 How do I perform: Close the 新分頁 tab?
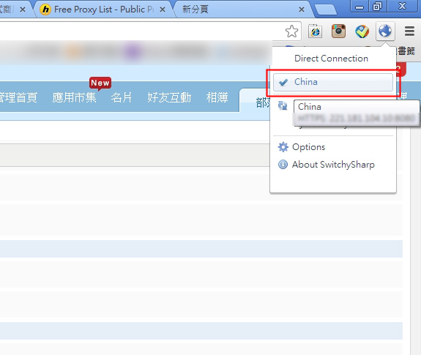pyautogui.click(x=302, y=10)
